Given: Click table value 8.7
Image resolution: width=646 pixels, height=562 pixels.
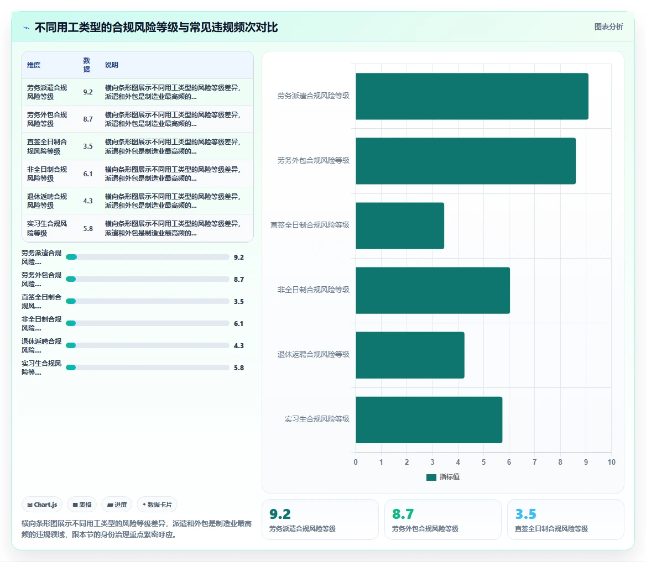Looking at the screenshot, I should click(x=88, y=119).
